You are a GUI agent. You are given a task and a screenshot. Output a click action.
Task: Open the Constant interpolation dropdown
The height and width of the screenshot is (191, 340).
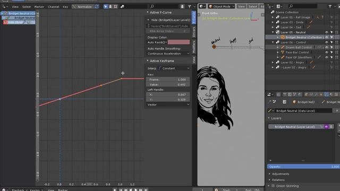click(x=174, y=68)
